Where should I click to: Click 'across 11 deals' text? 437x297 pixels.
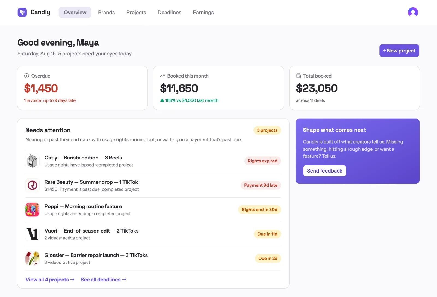click(310, 100)
